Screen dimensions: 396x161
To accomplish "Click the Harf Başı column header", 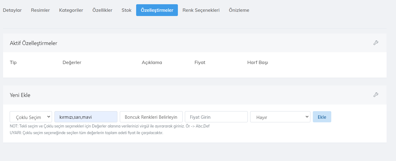I will pyautogui.click(x=257, y=63).
